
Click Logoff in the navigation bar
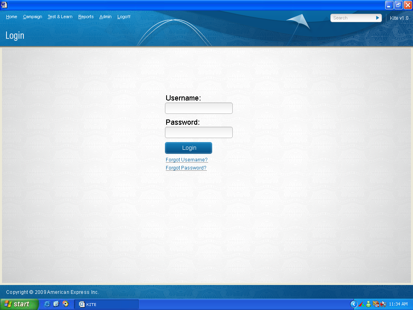point(124,17)
